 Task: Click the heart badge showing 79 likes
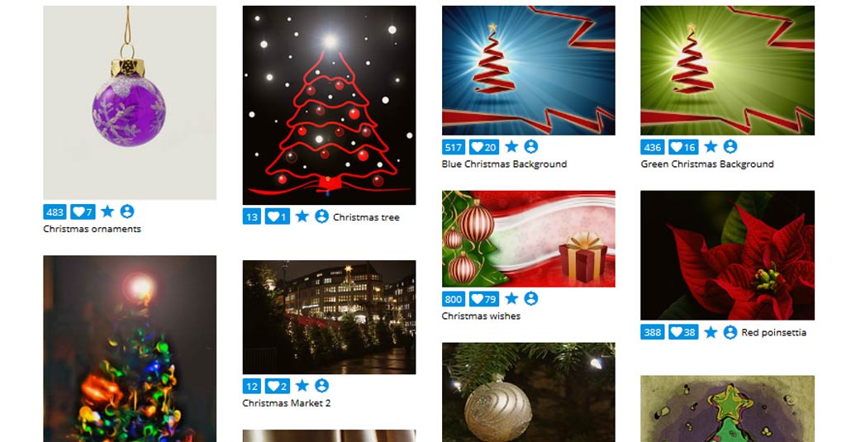[484, 299]
